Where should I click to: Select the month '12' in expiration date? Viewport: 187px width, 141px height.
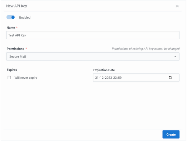coord(102,78)
